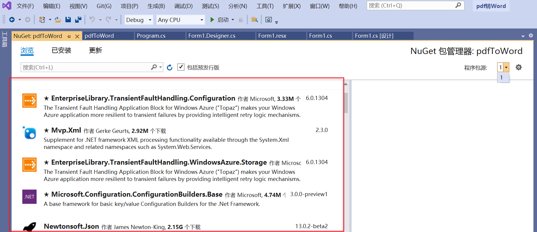This screenshot has height=232, width=537.
Task: Toggle the include prerelease checkbox
Action: pos(181,67)
